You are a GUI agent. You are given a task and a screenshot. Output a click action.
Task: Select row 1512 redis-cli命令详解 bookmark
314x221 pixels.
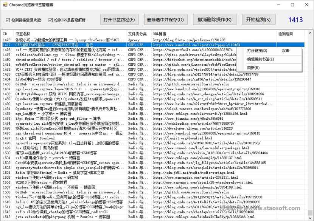tap(153, 212)
